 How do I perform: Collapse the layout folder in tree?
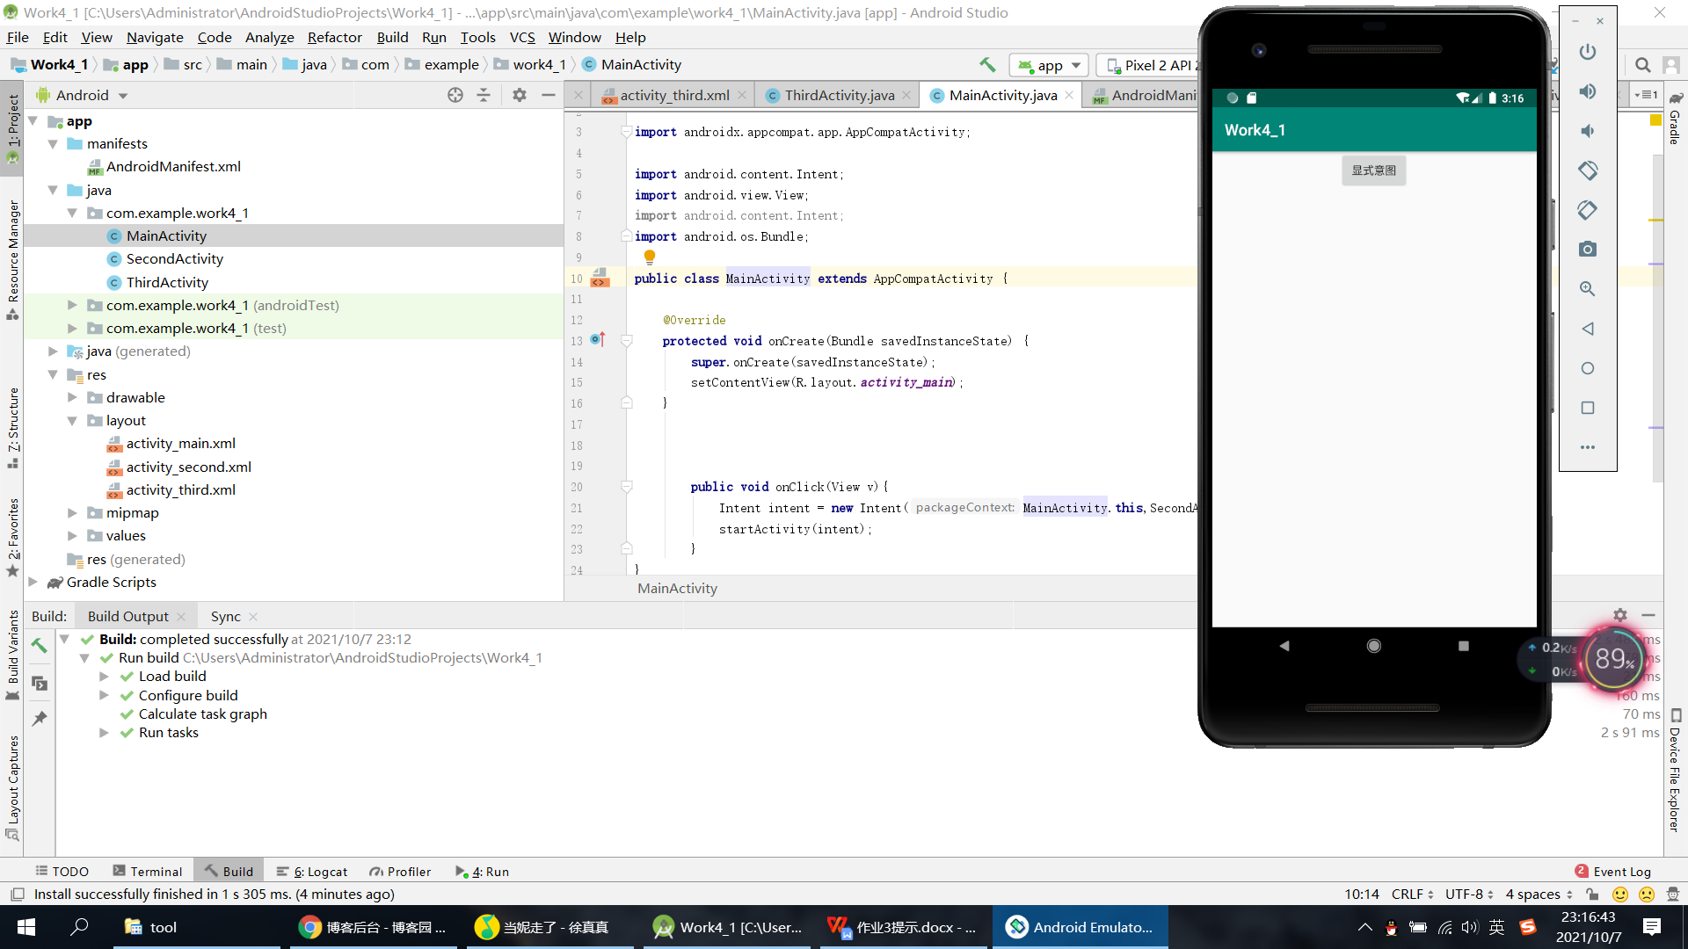click(x=72, y=421)
